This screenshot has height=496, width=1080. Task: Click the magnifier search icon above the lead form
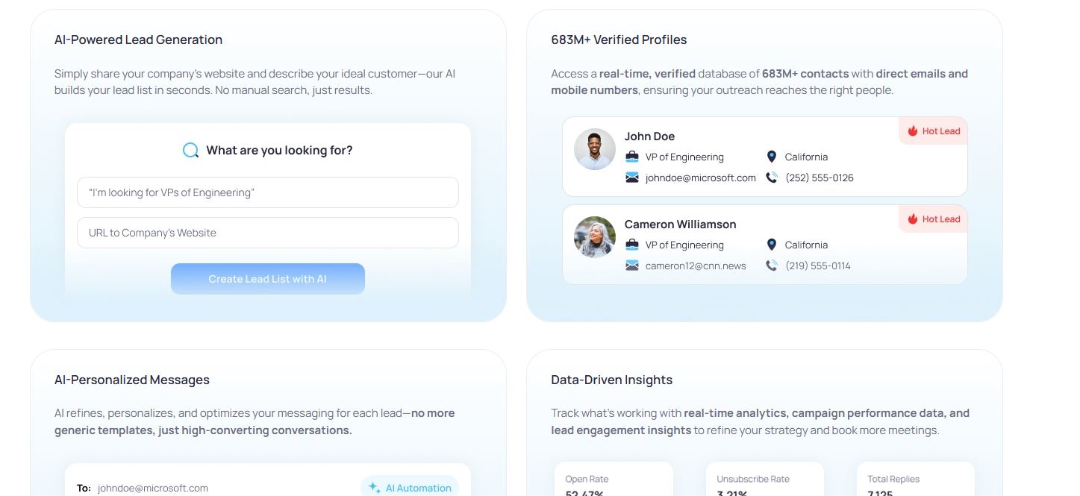[190, 150]
